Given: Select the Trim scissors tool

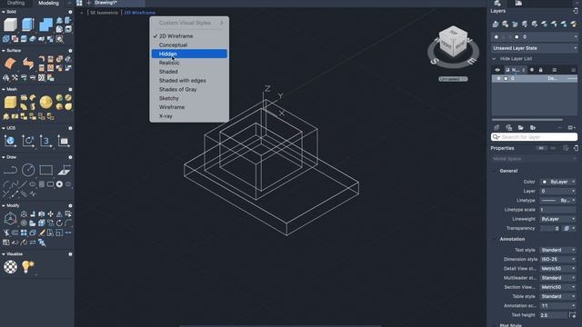Looking at the screenshot, I should pyautogui.click(x=6, y=233).
